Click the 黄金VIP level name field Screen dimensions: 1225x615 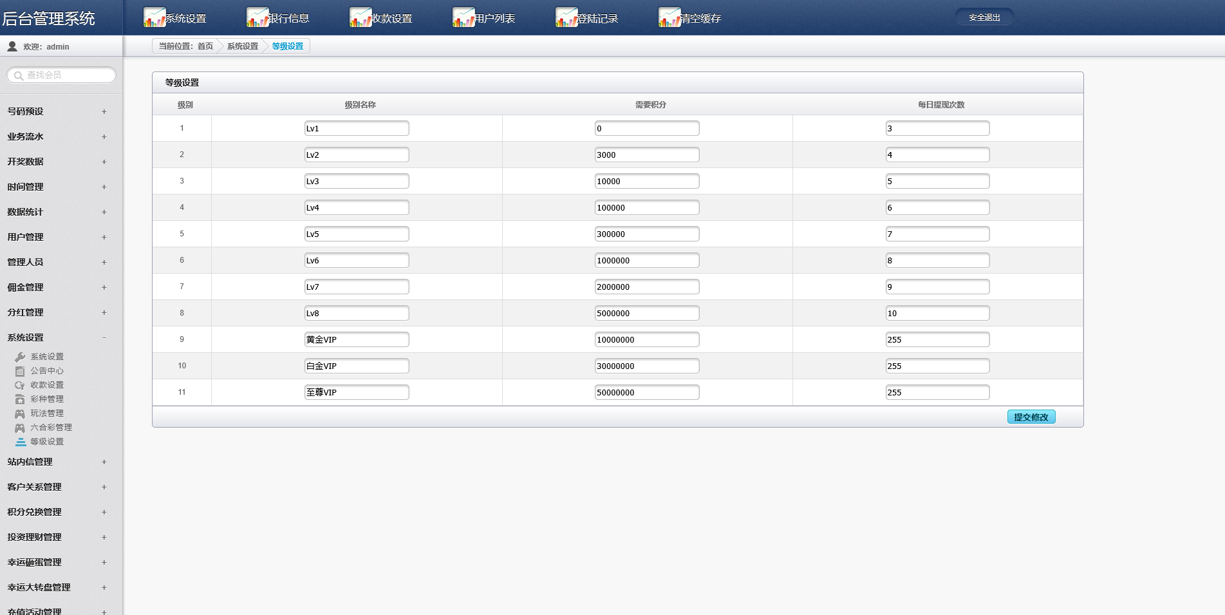(x=357, y=339)
